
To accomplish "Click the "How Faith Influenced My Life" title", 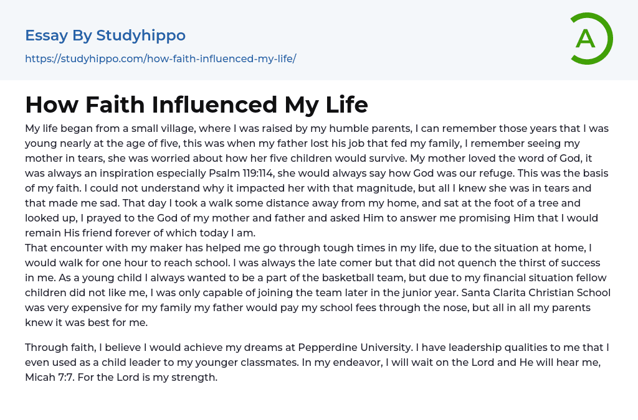I will pyautogui.click(x=196, y=105).
